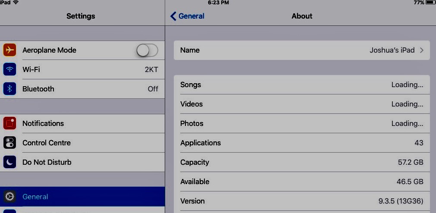Expand the Name row chevron

tap(421, 50)
